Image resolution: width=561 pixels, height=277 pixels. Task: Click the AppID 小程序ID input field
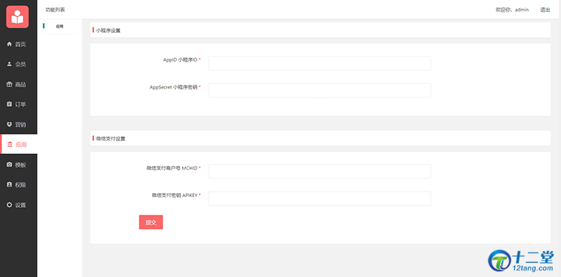pos(320,63)
